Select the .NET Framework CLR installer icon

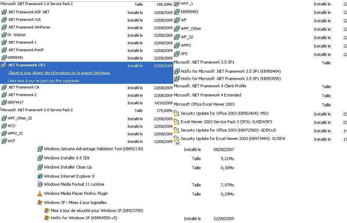pyautogui.click(x=4, y=20)
